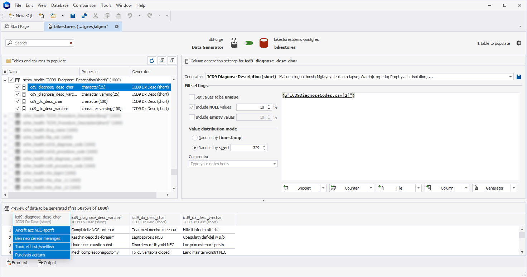The width and height of the screenshot is (527, 277).
Task: Click the red bikestores database icon
Action: coord(264,43)
